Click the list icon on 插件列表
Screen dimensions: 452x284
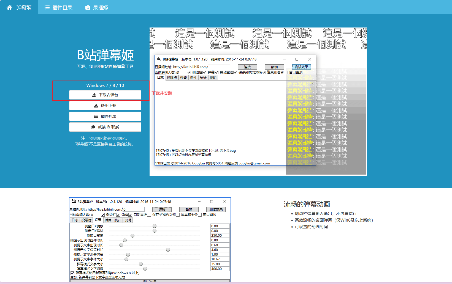pos(96,116)
